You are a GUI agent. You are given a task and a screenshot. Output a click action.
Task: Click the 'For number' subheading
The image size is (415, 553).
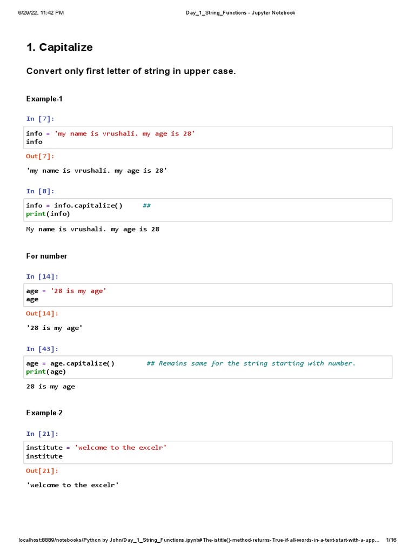[46, 256]
